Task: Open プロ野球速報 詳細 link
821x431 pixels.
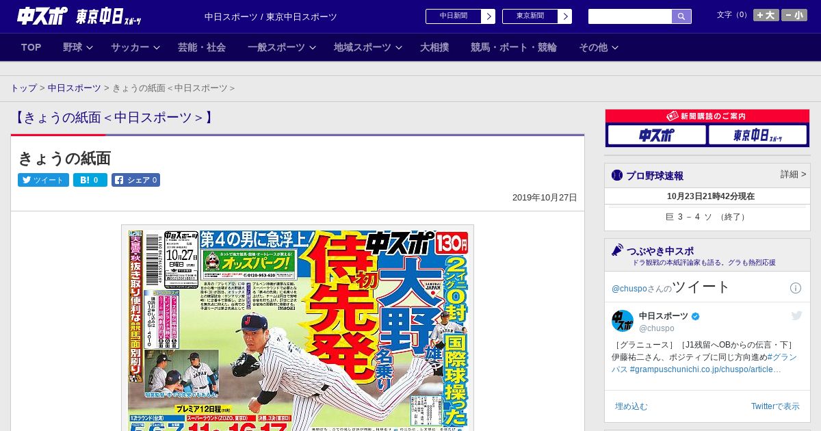Action: pos(793,174)
